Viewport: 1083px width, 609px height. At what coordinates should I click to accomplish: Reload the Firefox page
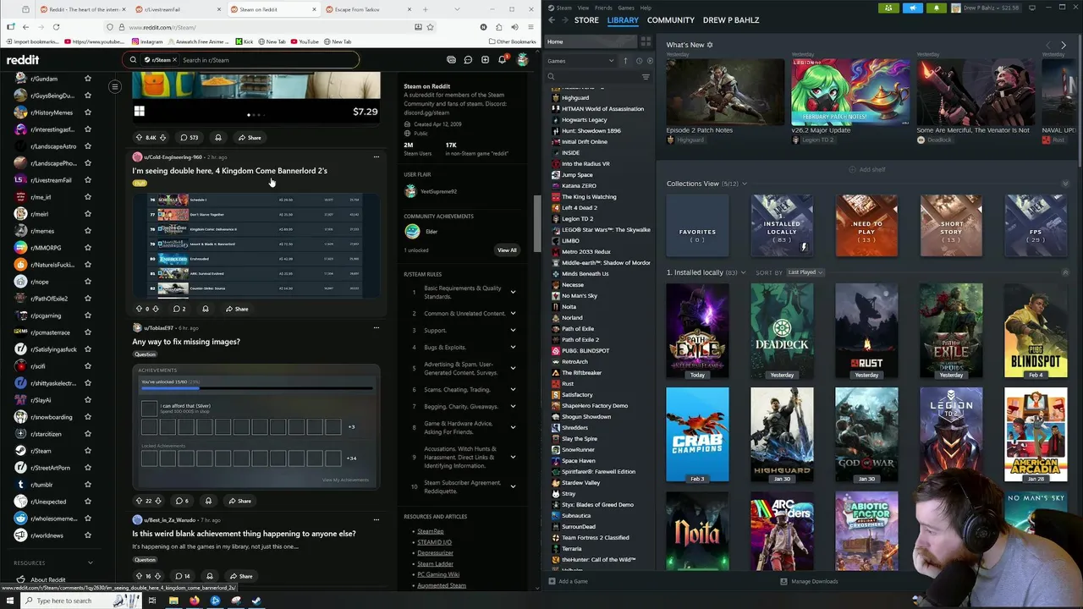pos(56,27)
